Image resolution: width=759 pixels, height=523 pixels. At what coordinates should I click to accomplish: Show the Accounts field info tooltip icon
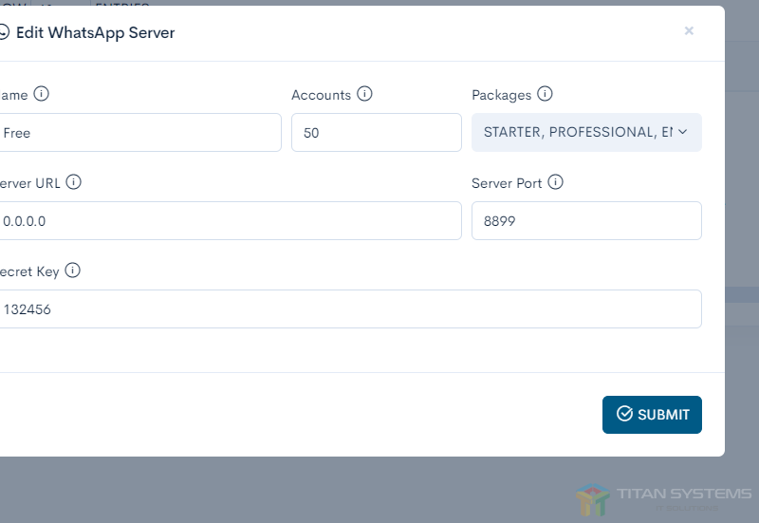pos(364,94)
